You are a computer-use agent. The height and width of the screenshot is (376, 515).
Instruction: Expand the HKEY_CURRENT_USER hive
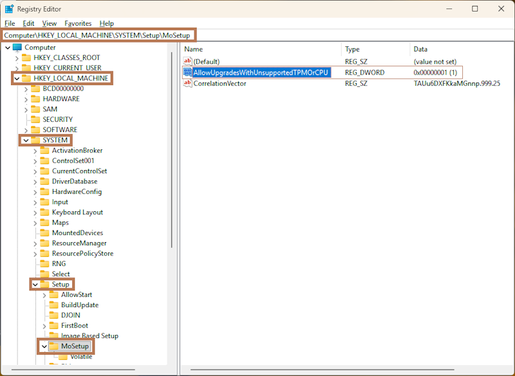pos(17,68)
